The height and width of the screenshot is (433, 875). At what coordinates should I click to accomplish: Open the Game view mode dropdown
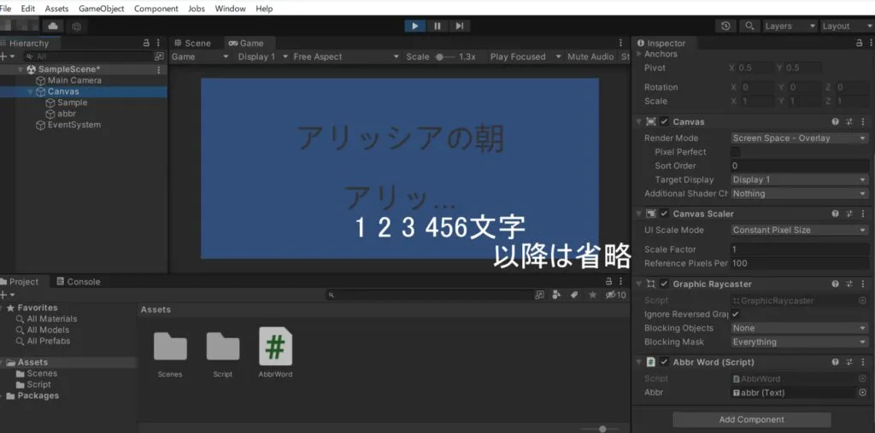(200, 56)
